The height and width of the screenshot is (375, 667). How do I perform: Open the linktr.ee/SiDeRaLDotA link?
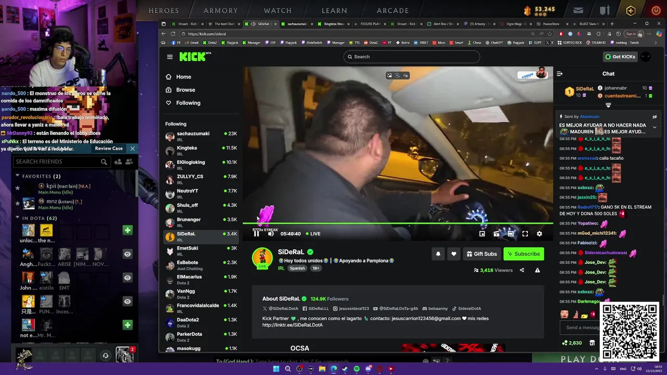(x=292, y=325)
